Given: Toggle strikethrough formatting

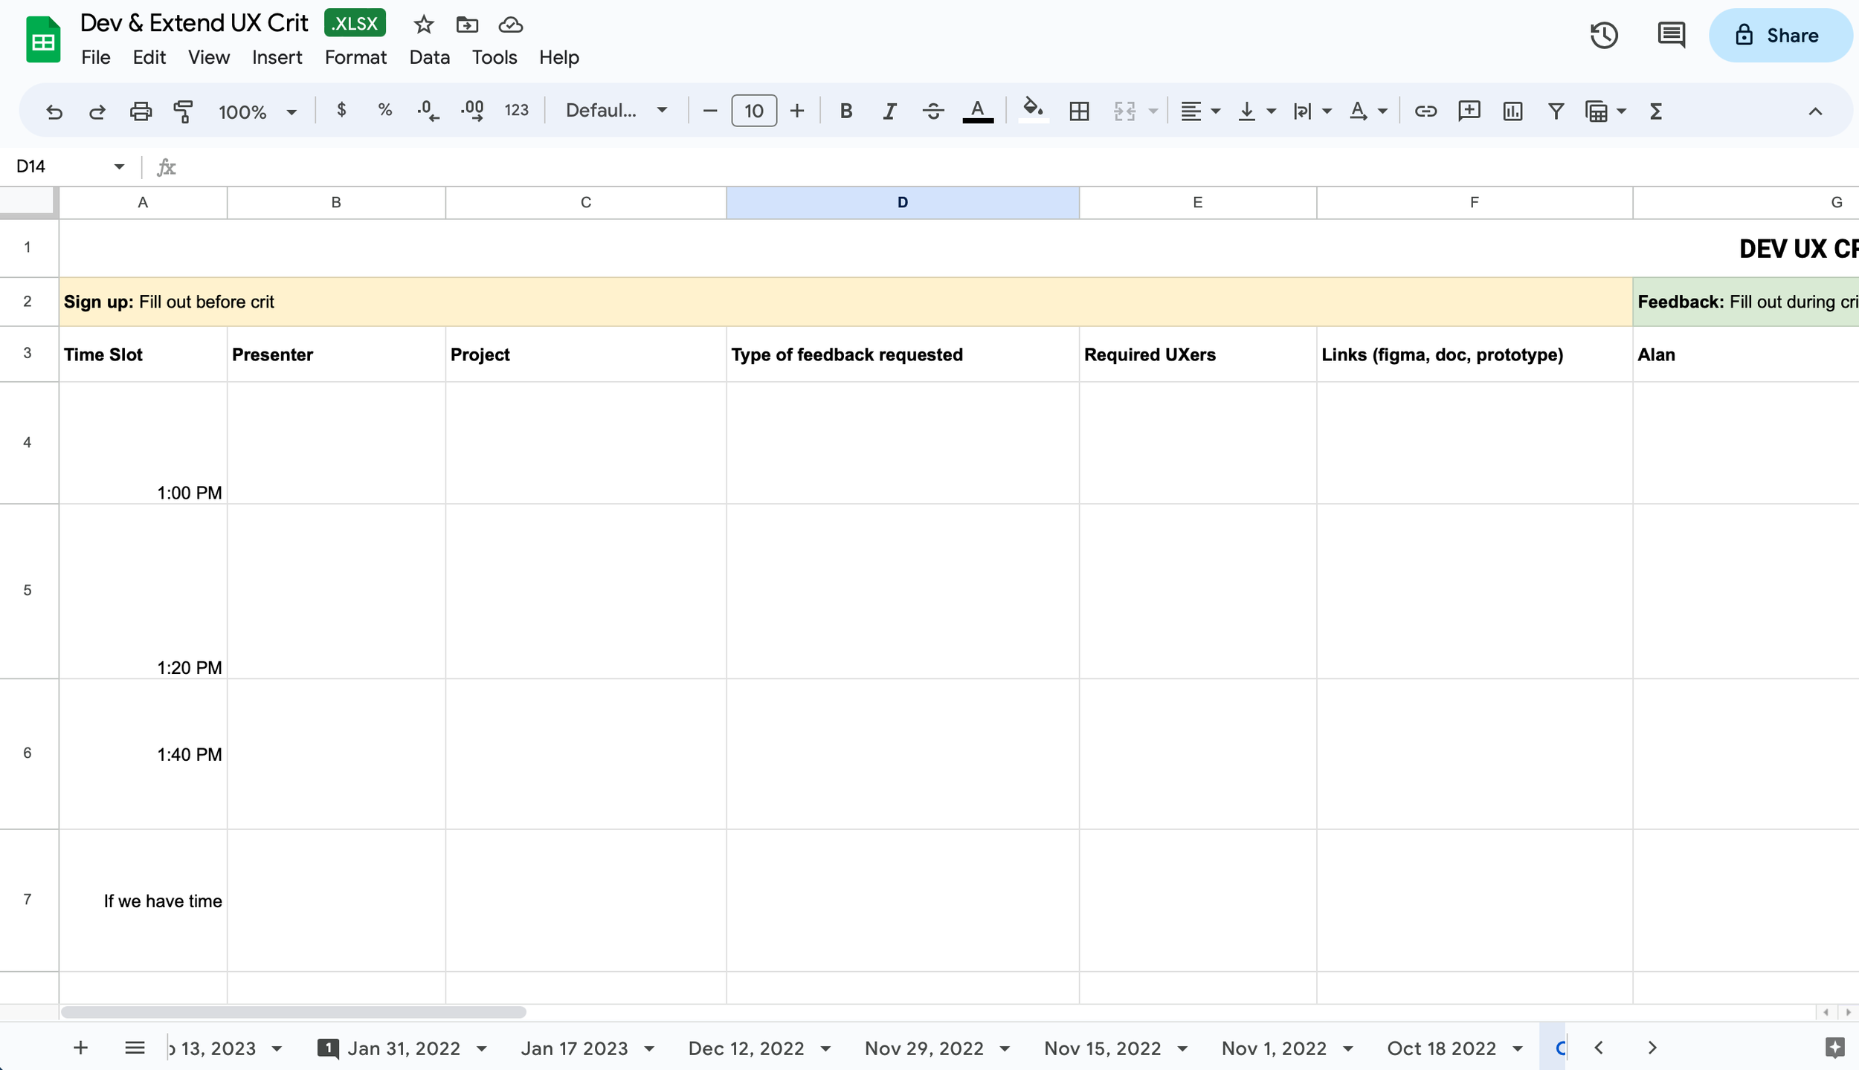Looking at the screenshot, I should pos(932,111).
